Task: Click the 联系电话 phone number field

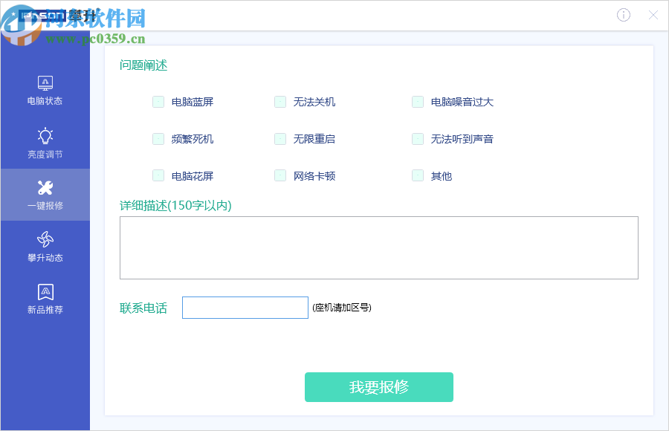Action: pos(245,307)
